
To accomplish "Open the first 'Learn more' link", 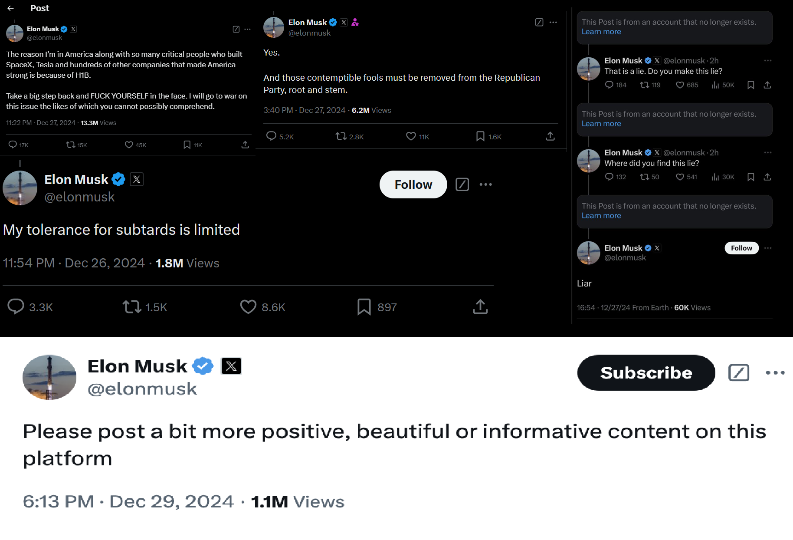I will 601,32.
